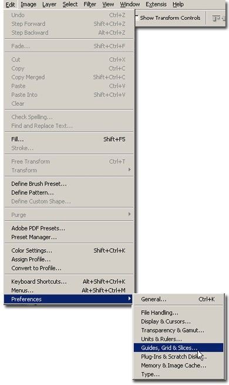Image resolution: width=229 pixels, height=385 pixels.
Task: Click Define Custom Shape... entry
Action: click(69, 202)
